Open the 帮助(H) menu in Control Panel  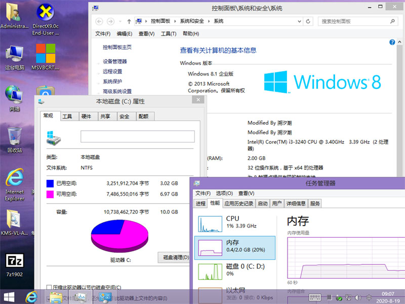(191, 33)
